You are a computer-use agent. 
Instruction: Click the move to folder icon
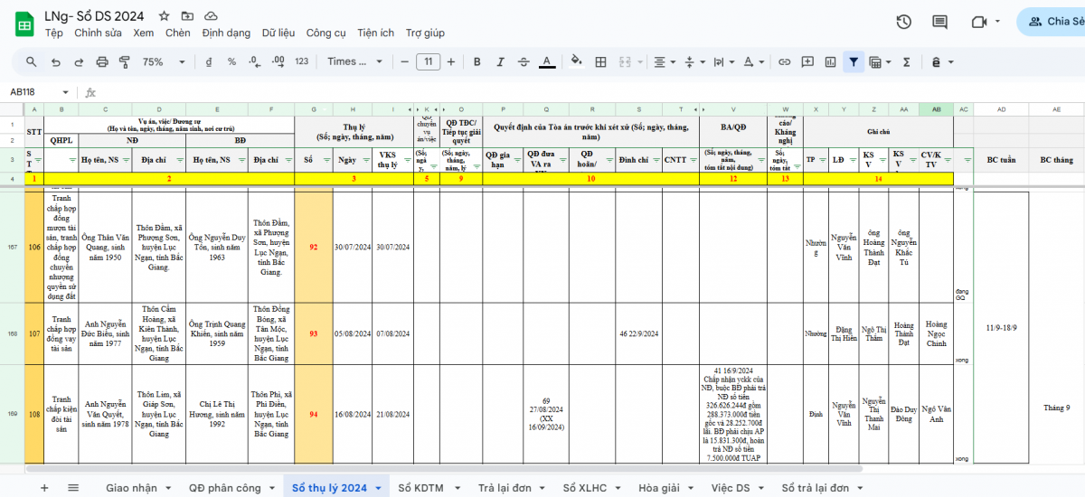(x=187, y=16)
